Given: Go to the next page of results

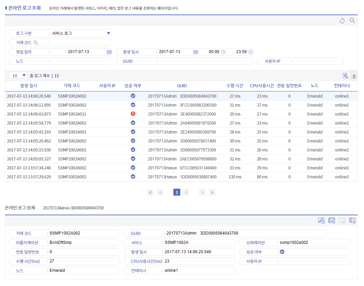Looking at the screenshot, I should 202,193.
